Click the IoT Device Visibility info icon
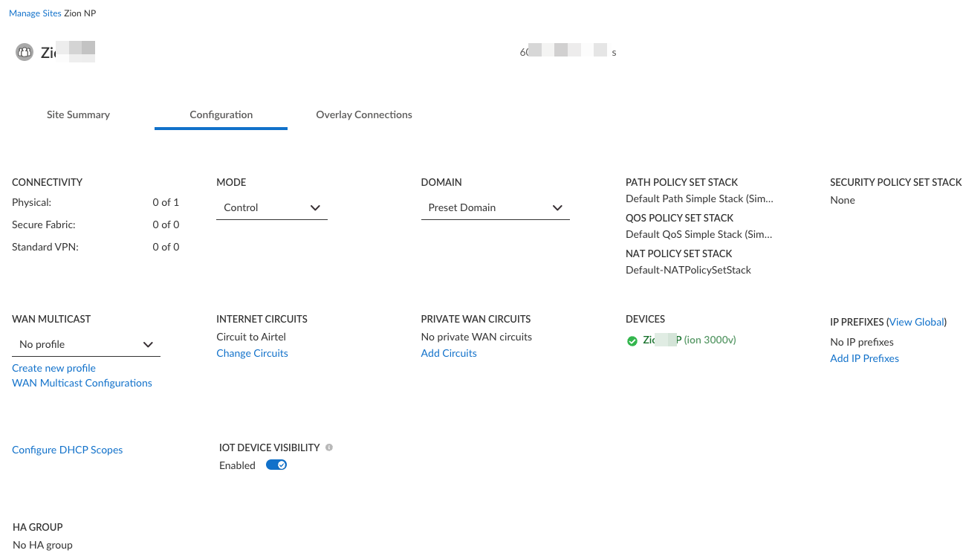 click(329, 447)
